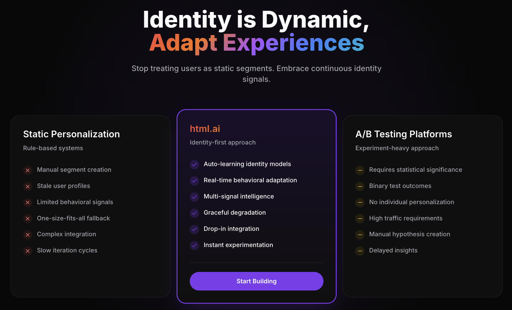Image resolution: width=512 pixels, height=310 pixels.
Task: Click the dash icon next to Binary test outcomes
Action: (360, 186)
